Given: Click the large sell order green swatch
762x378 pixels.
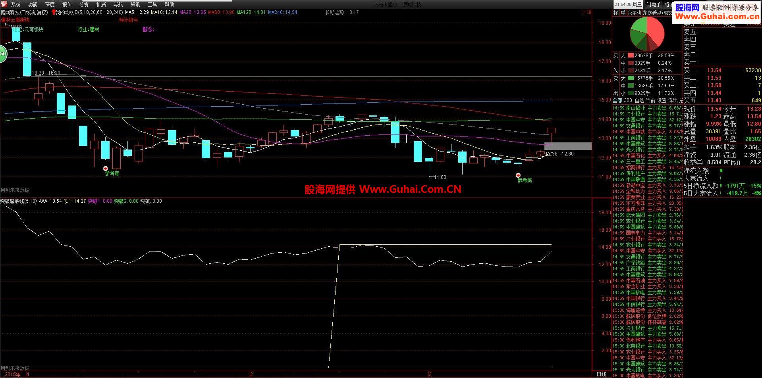Looking at the screenshot, I should 631,79.
